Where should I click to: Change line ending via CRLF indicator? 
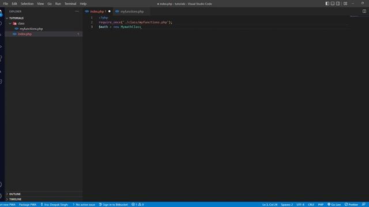click(311, 205)
